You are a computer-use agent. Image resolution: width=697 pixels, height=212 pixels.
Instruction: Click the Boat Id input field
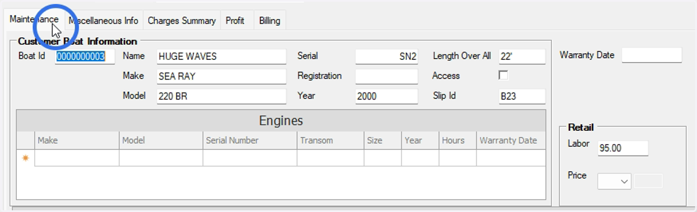tap(85, 56)
